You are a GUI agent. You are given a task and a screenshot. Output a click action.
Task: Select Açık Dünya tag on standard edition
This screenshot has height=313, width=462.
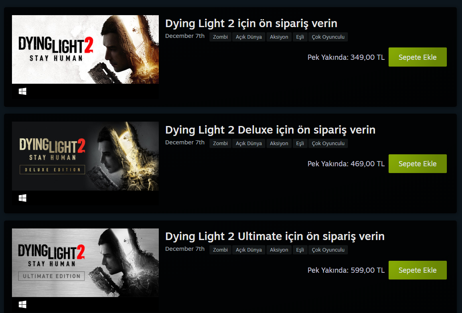(x=249, y=37)
